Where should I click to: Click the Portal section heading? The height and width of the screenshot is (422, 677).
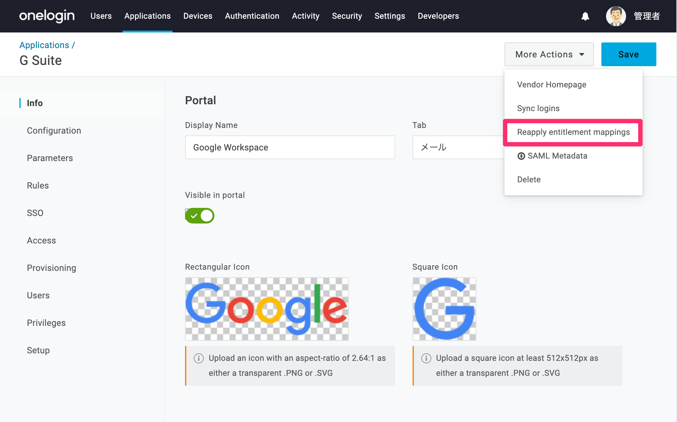click(200, 101)
